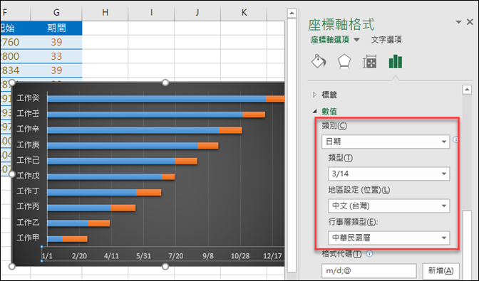Viewport: 479px width, 281px height.
Task: Open the Fill & Line paint bucket tab
Action: point(319,61)
